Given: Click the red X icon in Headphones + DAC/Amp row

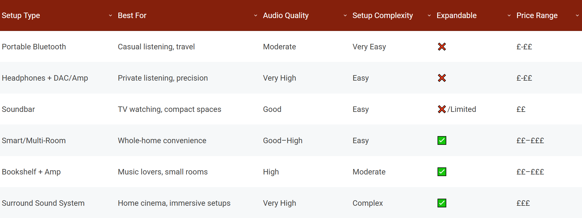Looking at the screenshot, I should [442, 78].
